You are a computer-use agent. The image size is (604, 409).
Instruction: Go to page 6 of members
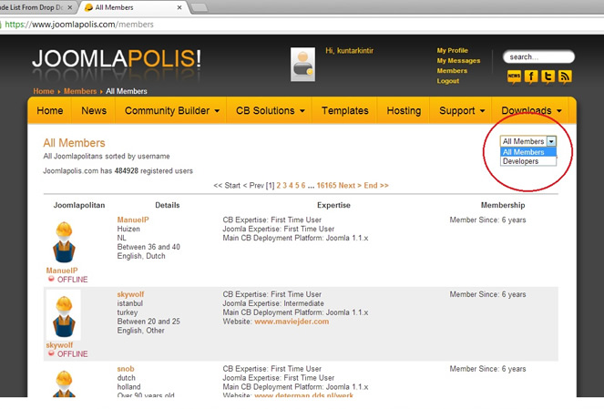[303, 186]
